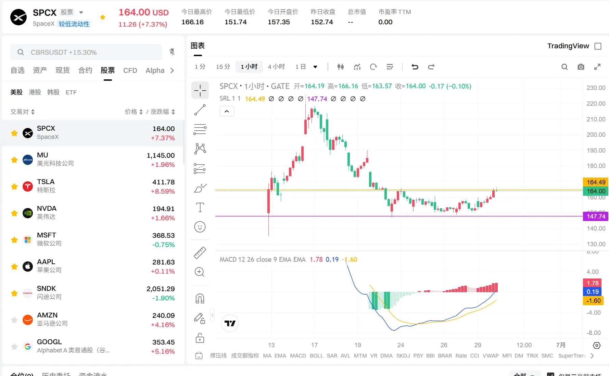The width and height of the screenshot is (609, 376).
Task: Sort the list by 价格
Action: (x=134, y=112)
